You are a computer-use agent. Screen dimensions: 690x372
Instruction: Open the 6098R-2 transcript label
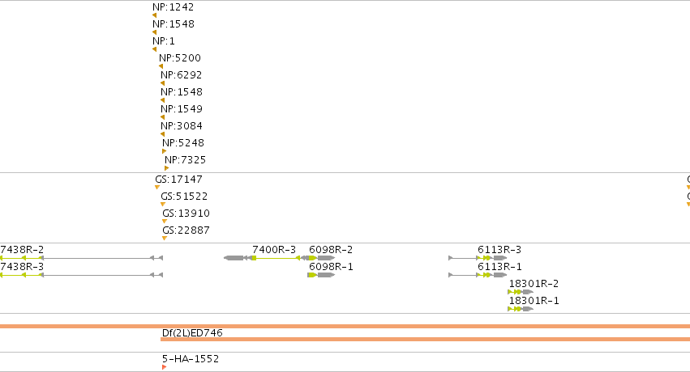[x=331, y=250]
